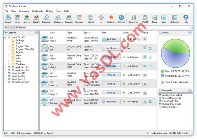The image size is (197, 139).
Task: Disconnect network drive E:\ alex-s icon
Action: click(150, 57)
